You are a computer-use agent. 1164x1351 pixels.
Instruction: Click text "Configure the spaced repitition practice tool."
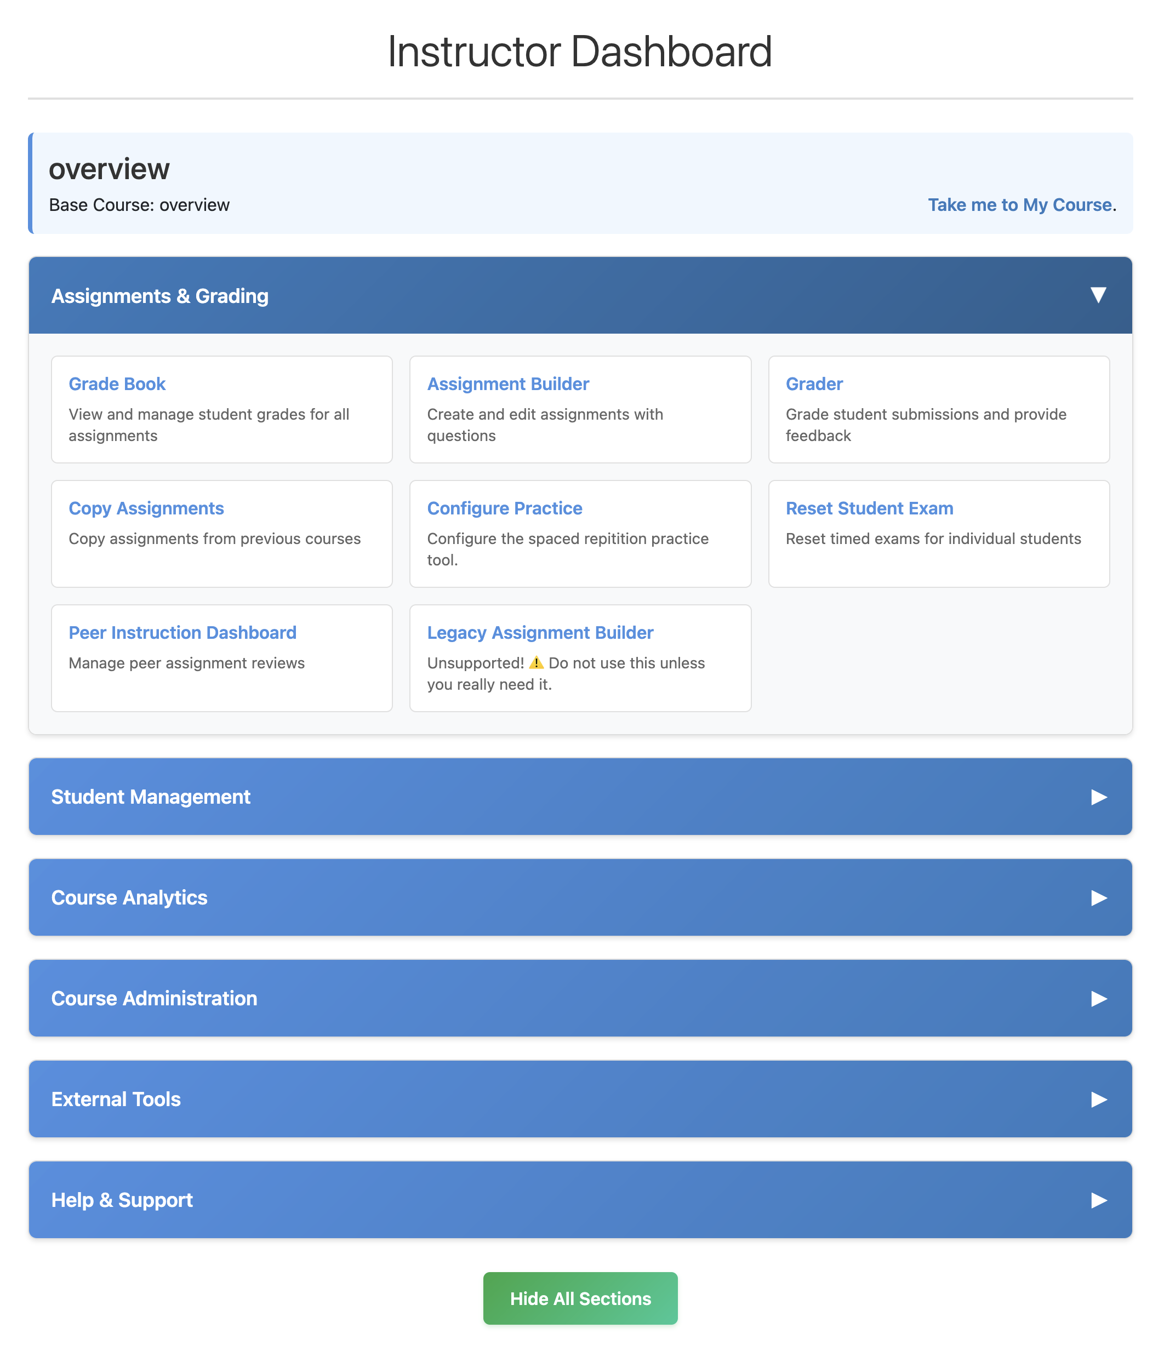click(x=568, y=549)
